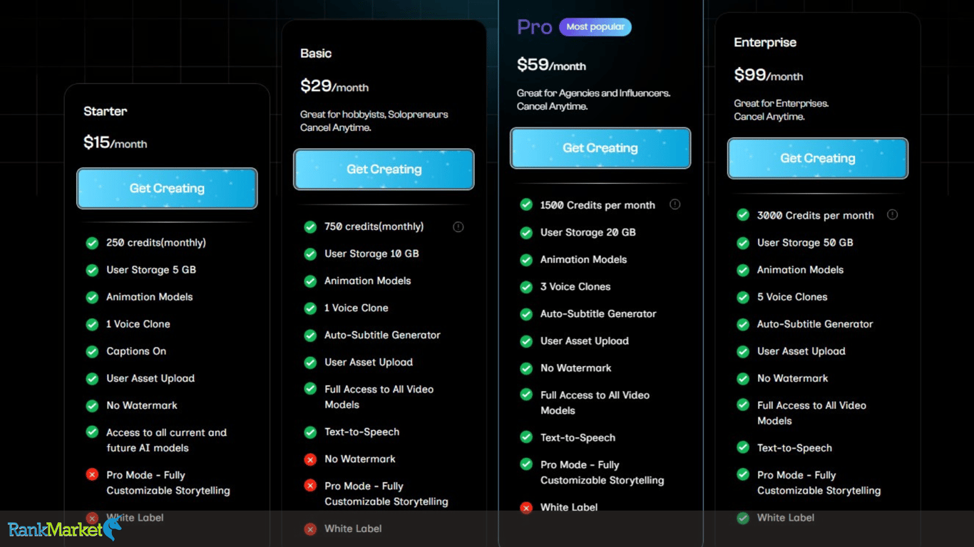Click green check beside Captions On
This screenshot has height=547, width=974.
pyautogui.click(x=92, y=351)
